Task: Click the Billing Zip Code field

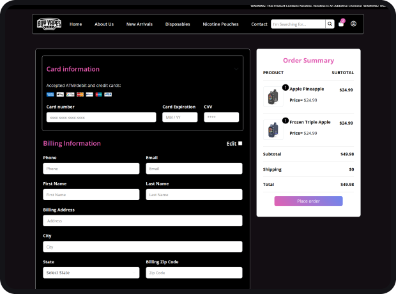Action: pyautogui.click(x=194, y=273)
